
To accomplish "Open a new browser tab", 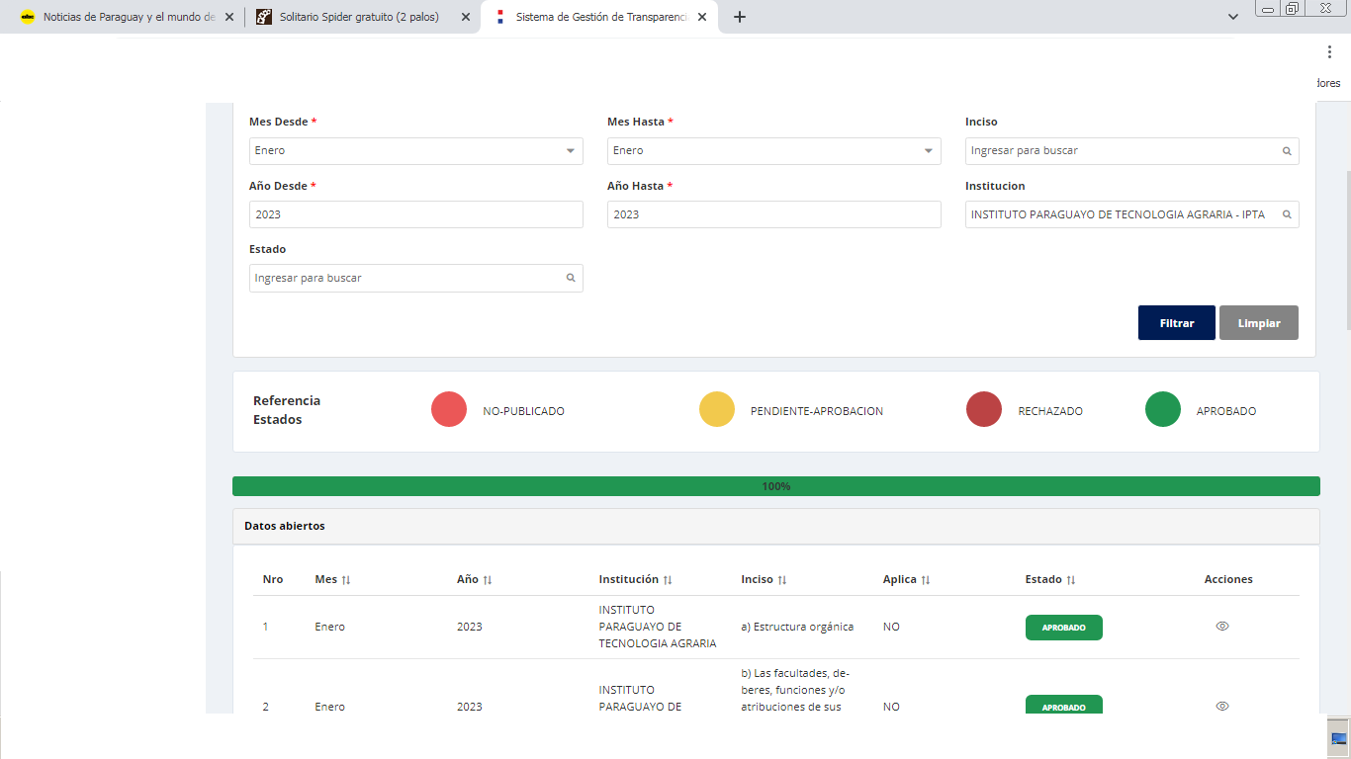I will (x=740, y=17).
